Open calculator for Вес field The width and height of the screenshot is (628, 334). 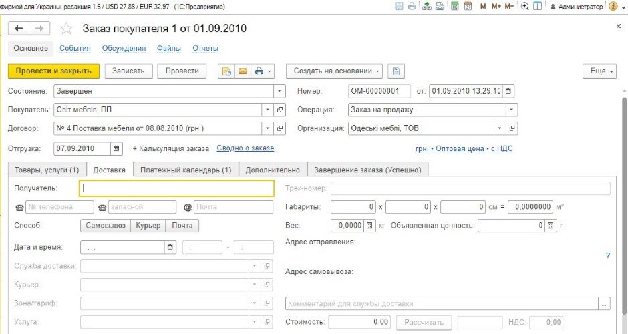(x=369, y=226)
